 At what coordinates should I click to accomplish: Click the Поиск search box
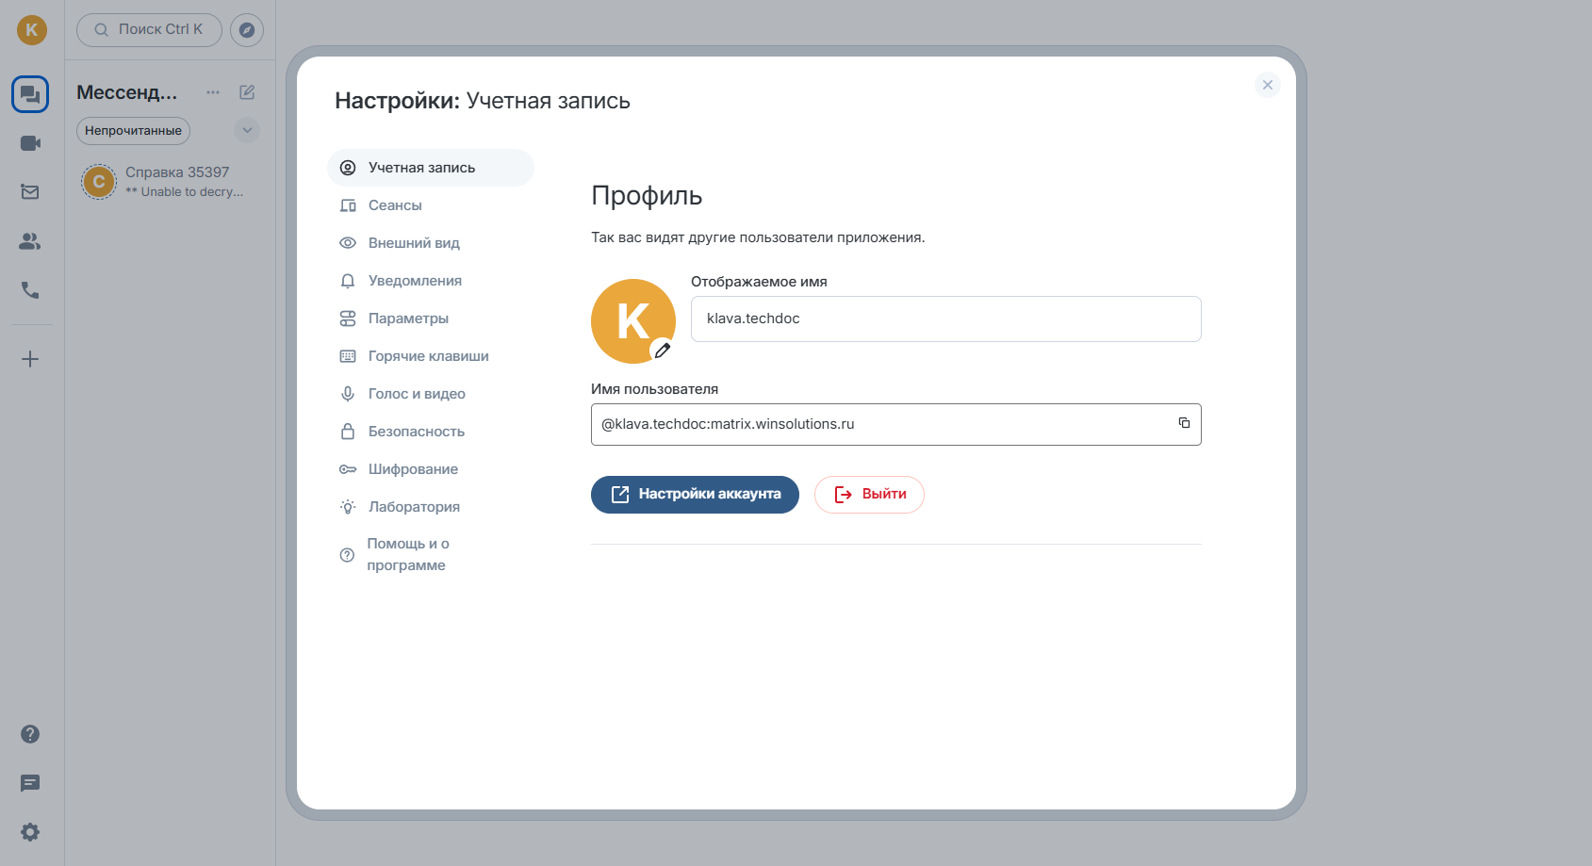(x=149, y=30)
